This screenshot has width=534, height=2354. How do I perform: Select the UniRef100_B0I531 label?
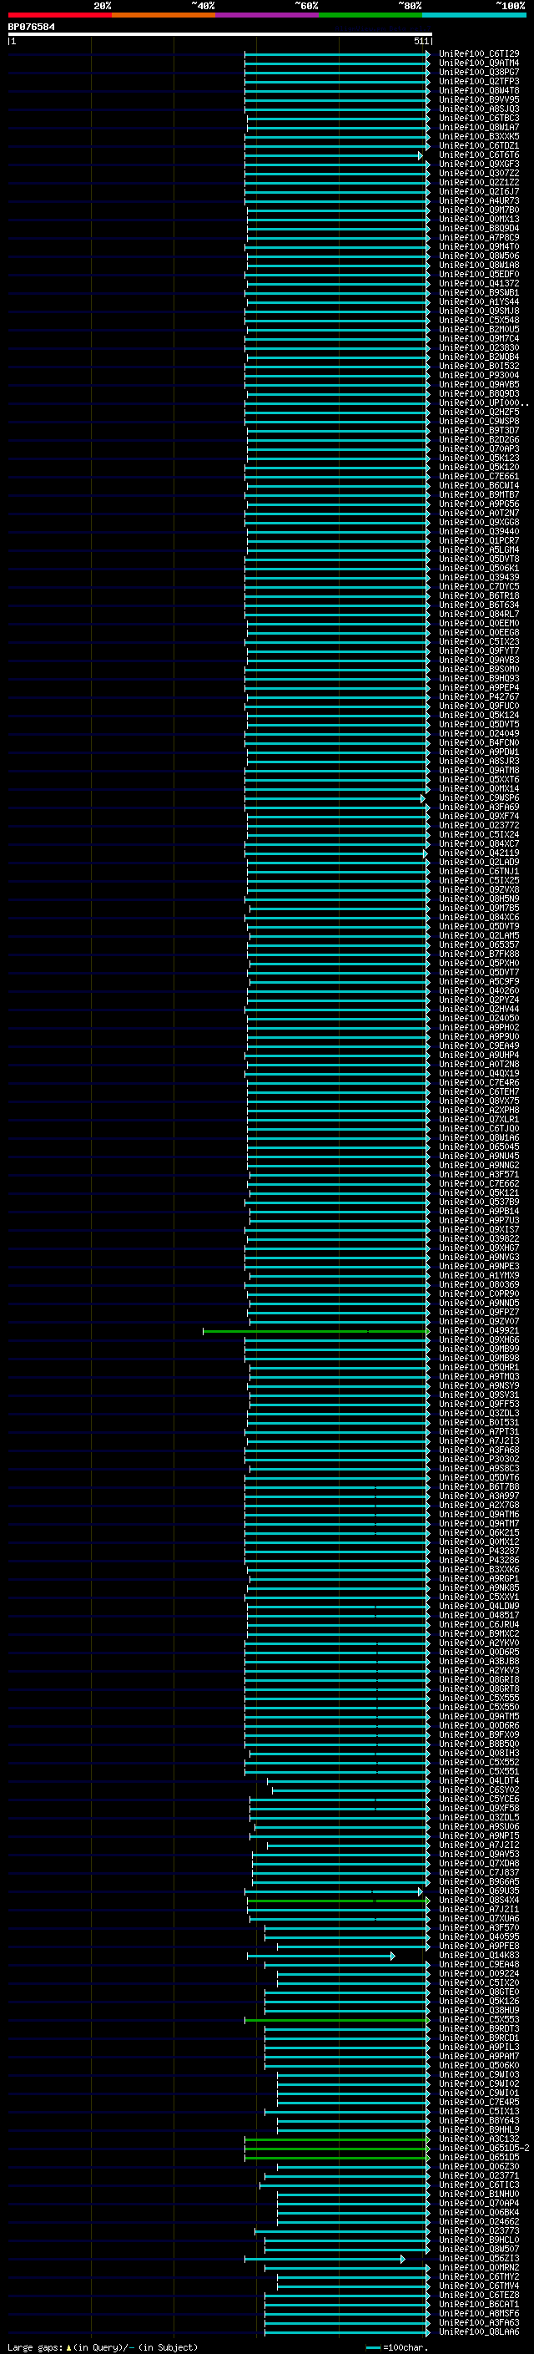click(479, 1422)
